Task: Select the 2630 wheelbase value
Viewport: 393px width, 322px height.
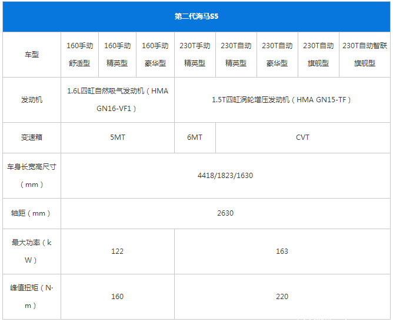Action: 225,213
